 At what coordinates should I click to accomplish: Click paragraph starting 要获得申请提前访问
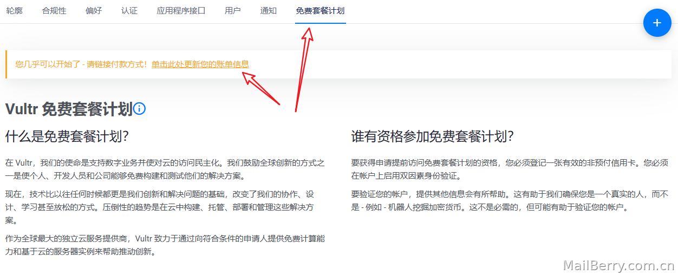point(510,169)
